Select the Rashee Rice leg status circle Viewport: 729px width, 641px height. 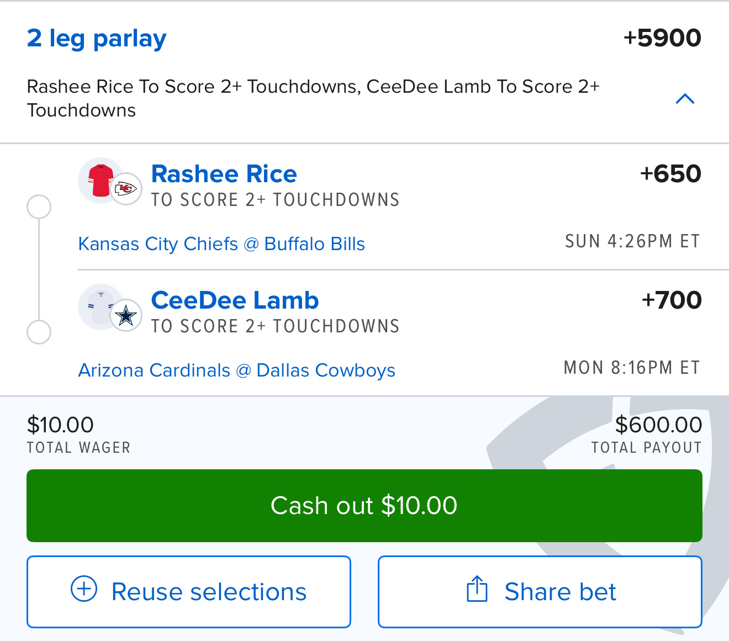click(x=39, y=206)
